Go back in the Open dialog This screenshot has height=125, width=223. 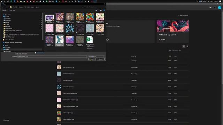(x=2, y=7)
